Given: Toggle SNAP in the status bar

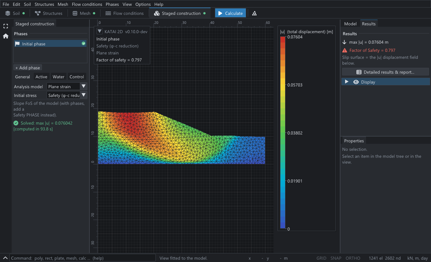Looking at the screenshot, I should point(336,258).
